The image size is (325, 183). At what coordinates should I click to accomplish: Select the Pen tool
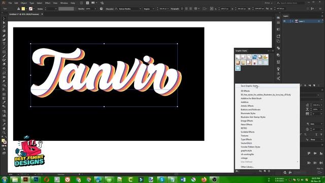click(4, 36)
